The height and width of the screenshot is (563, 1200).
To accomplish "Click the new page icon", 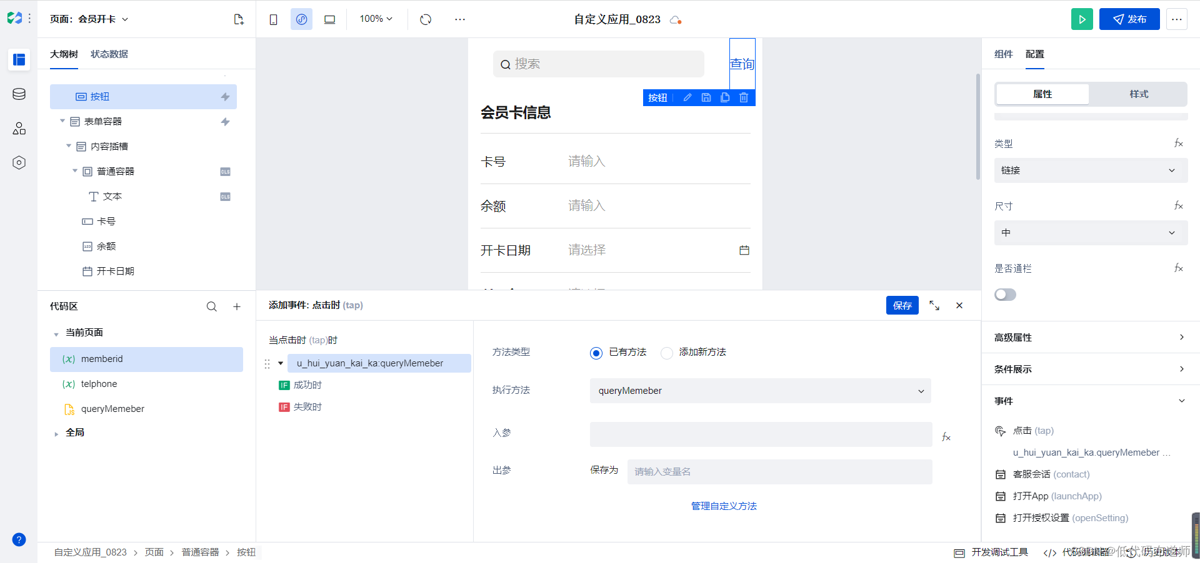I will coord(239,19).
